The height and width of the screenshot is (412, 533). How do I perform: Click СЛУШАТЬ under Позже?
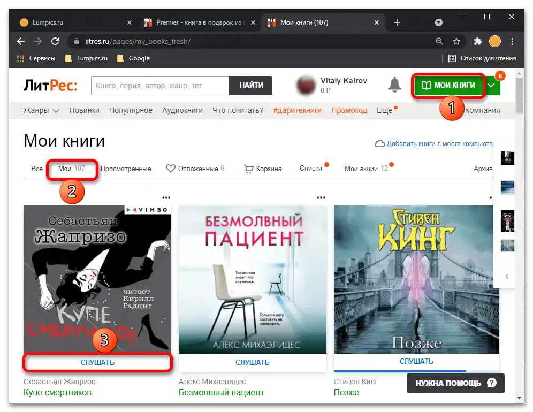(x=416, y=362)
